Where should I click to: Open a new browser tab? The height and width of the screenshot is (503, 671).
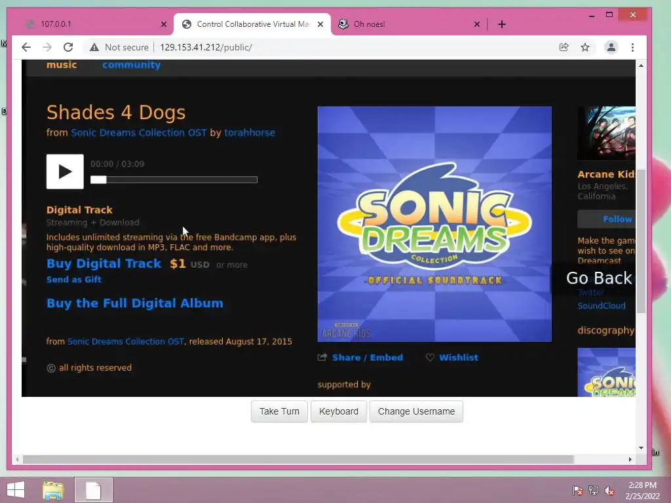click(502, 24)
